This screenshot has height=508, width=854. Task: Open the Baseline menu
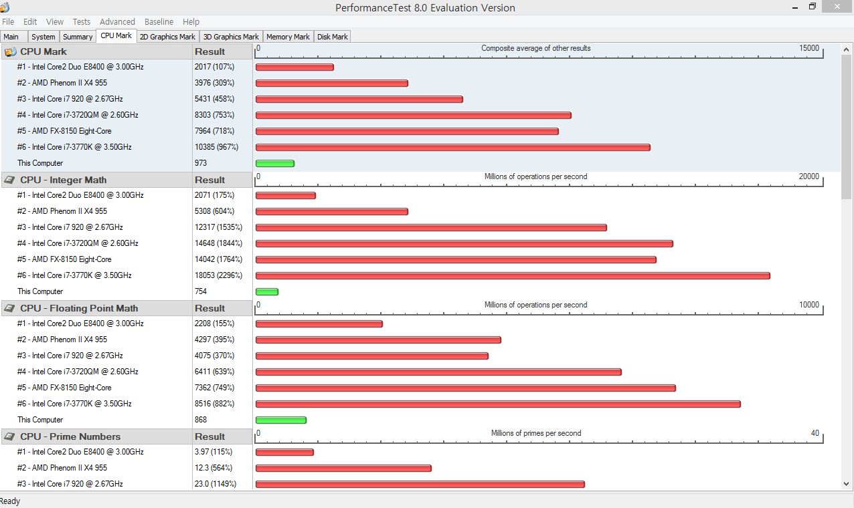(x=159, y=22)
